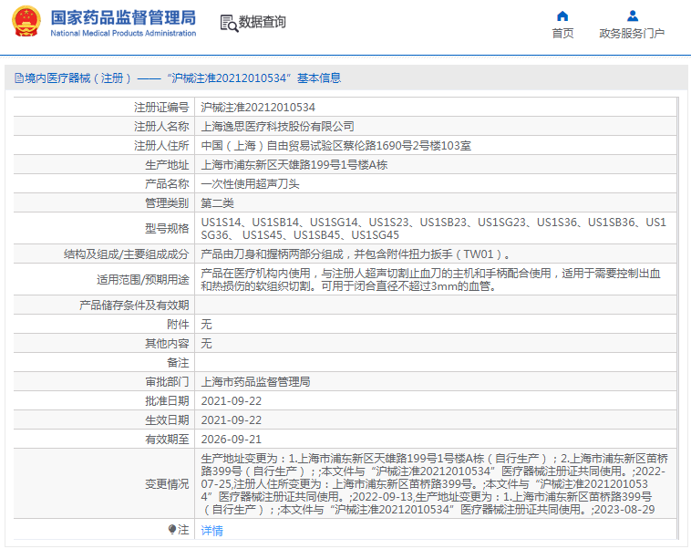Viewport: 691px width, 549px height.
Task: Select 批准日期 value 2021-09-22
Action: tap(232, 401)
